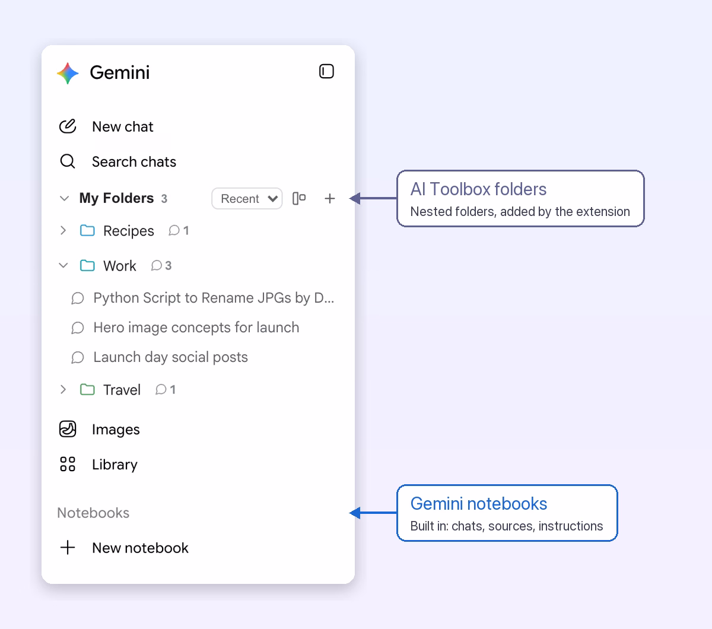Click the Gemini sparkle logo
Screen dimensions: 712x629
click(68, 73)
